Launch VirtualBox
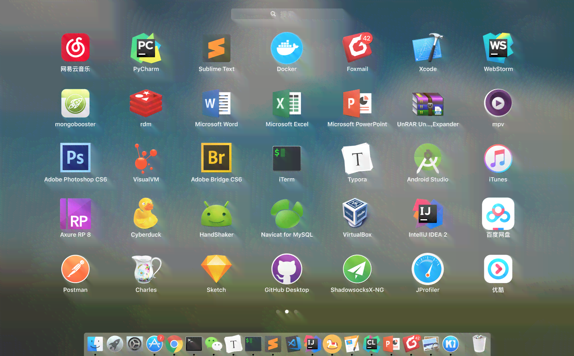This screenshot has width=574, height=356. point(355,213)
